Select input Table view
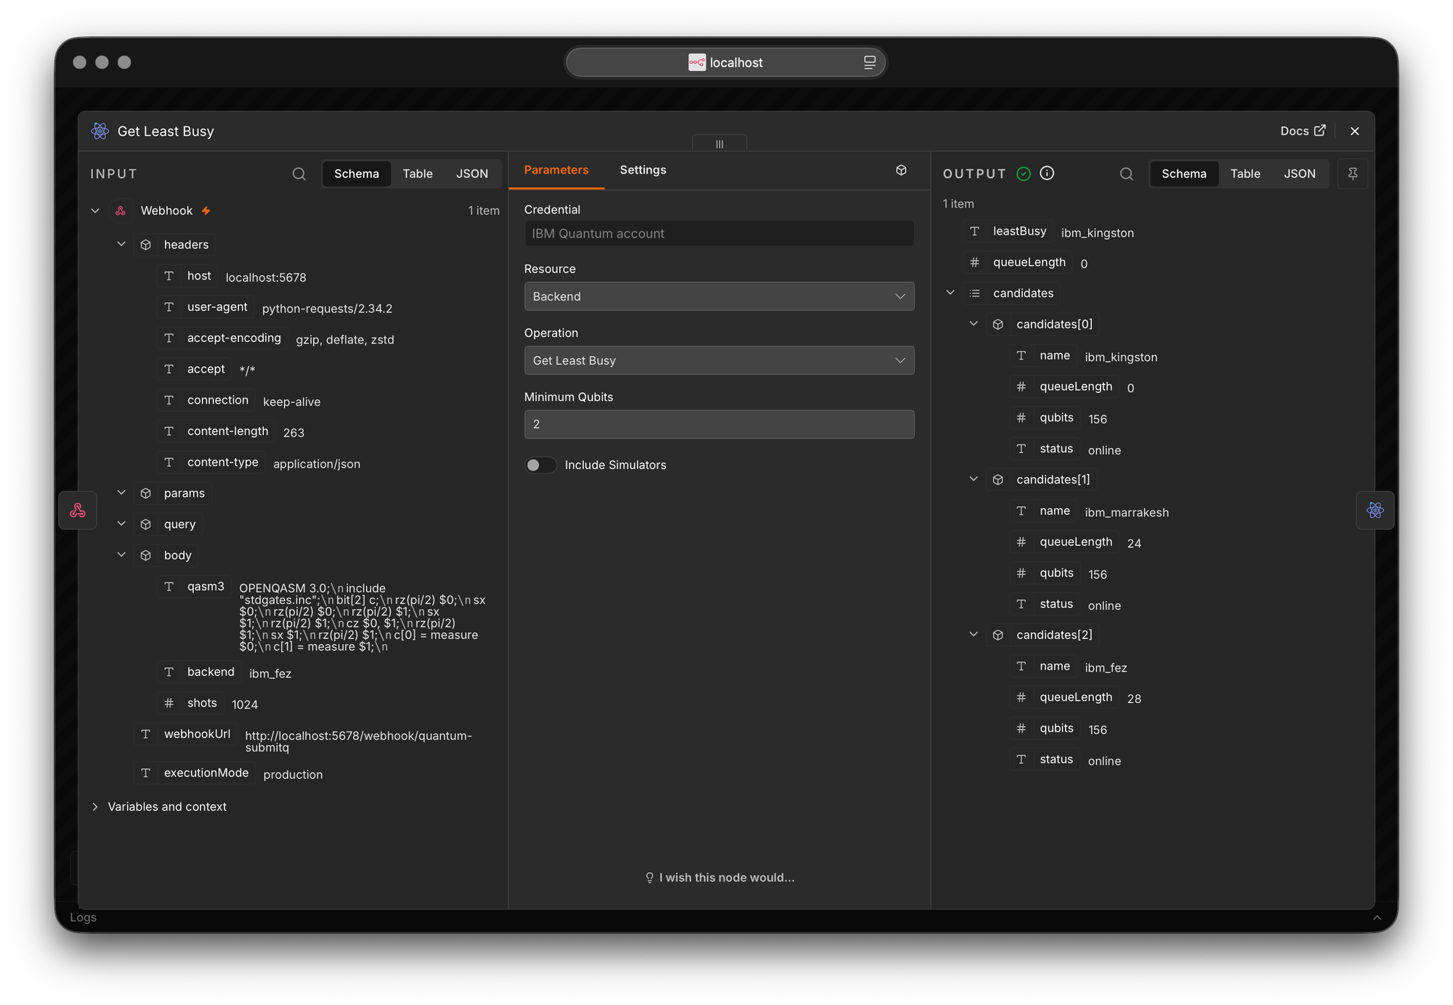The width and height of the screenshot is (1453, 1005). coord(418,174)
